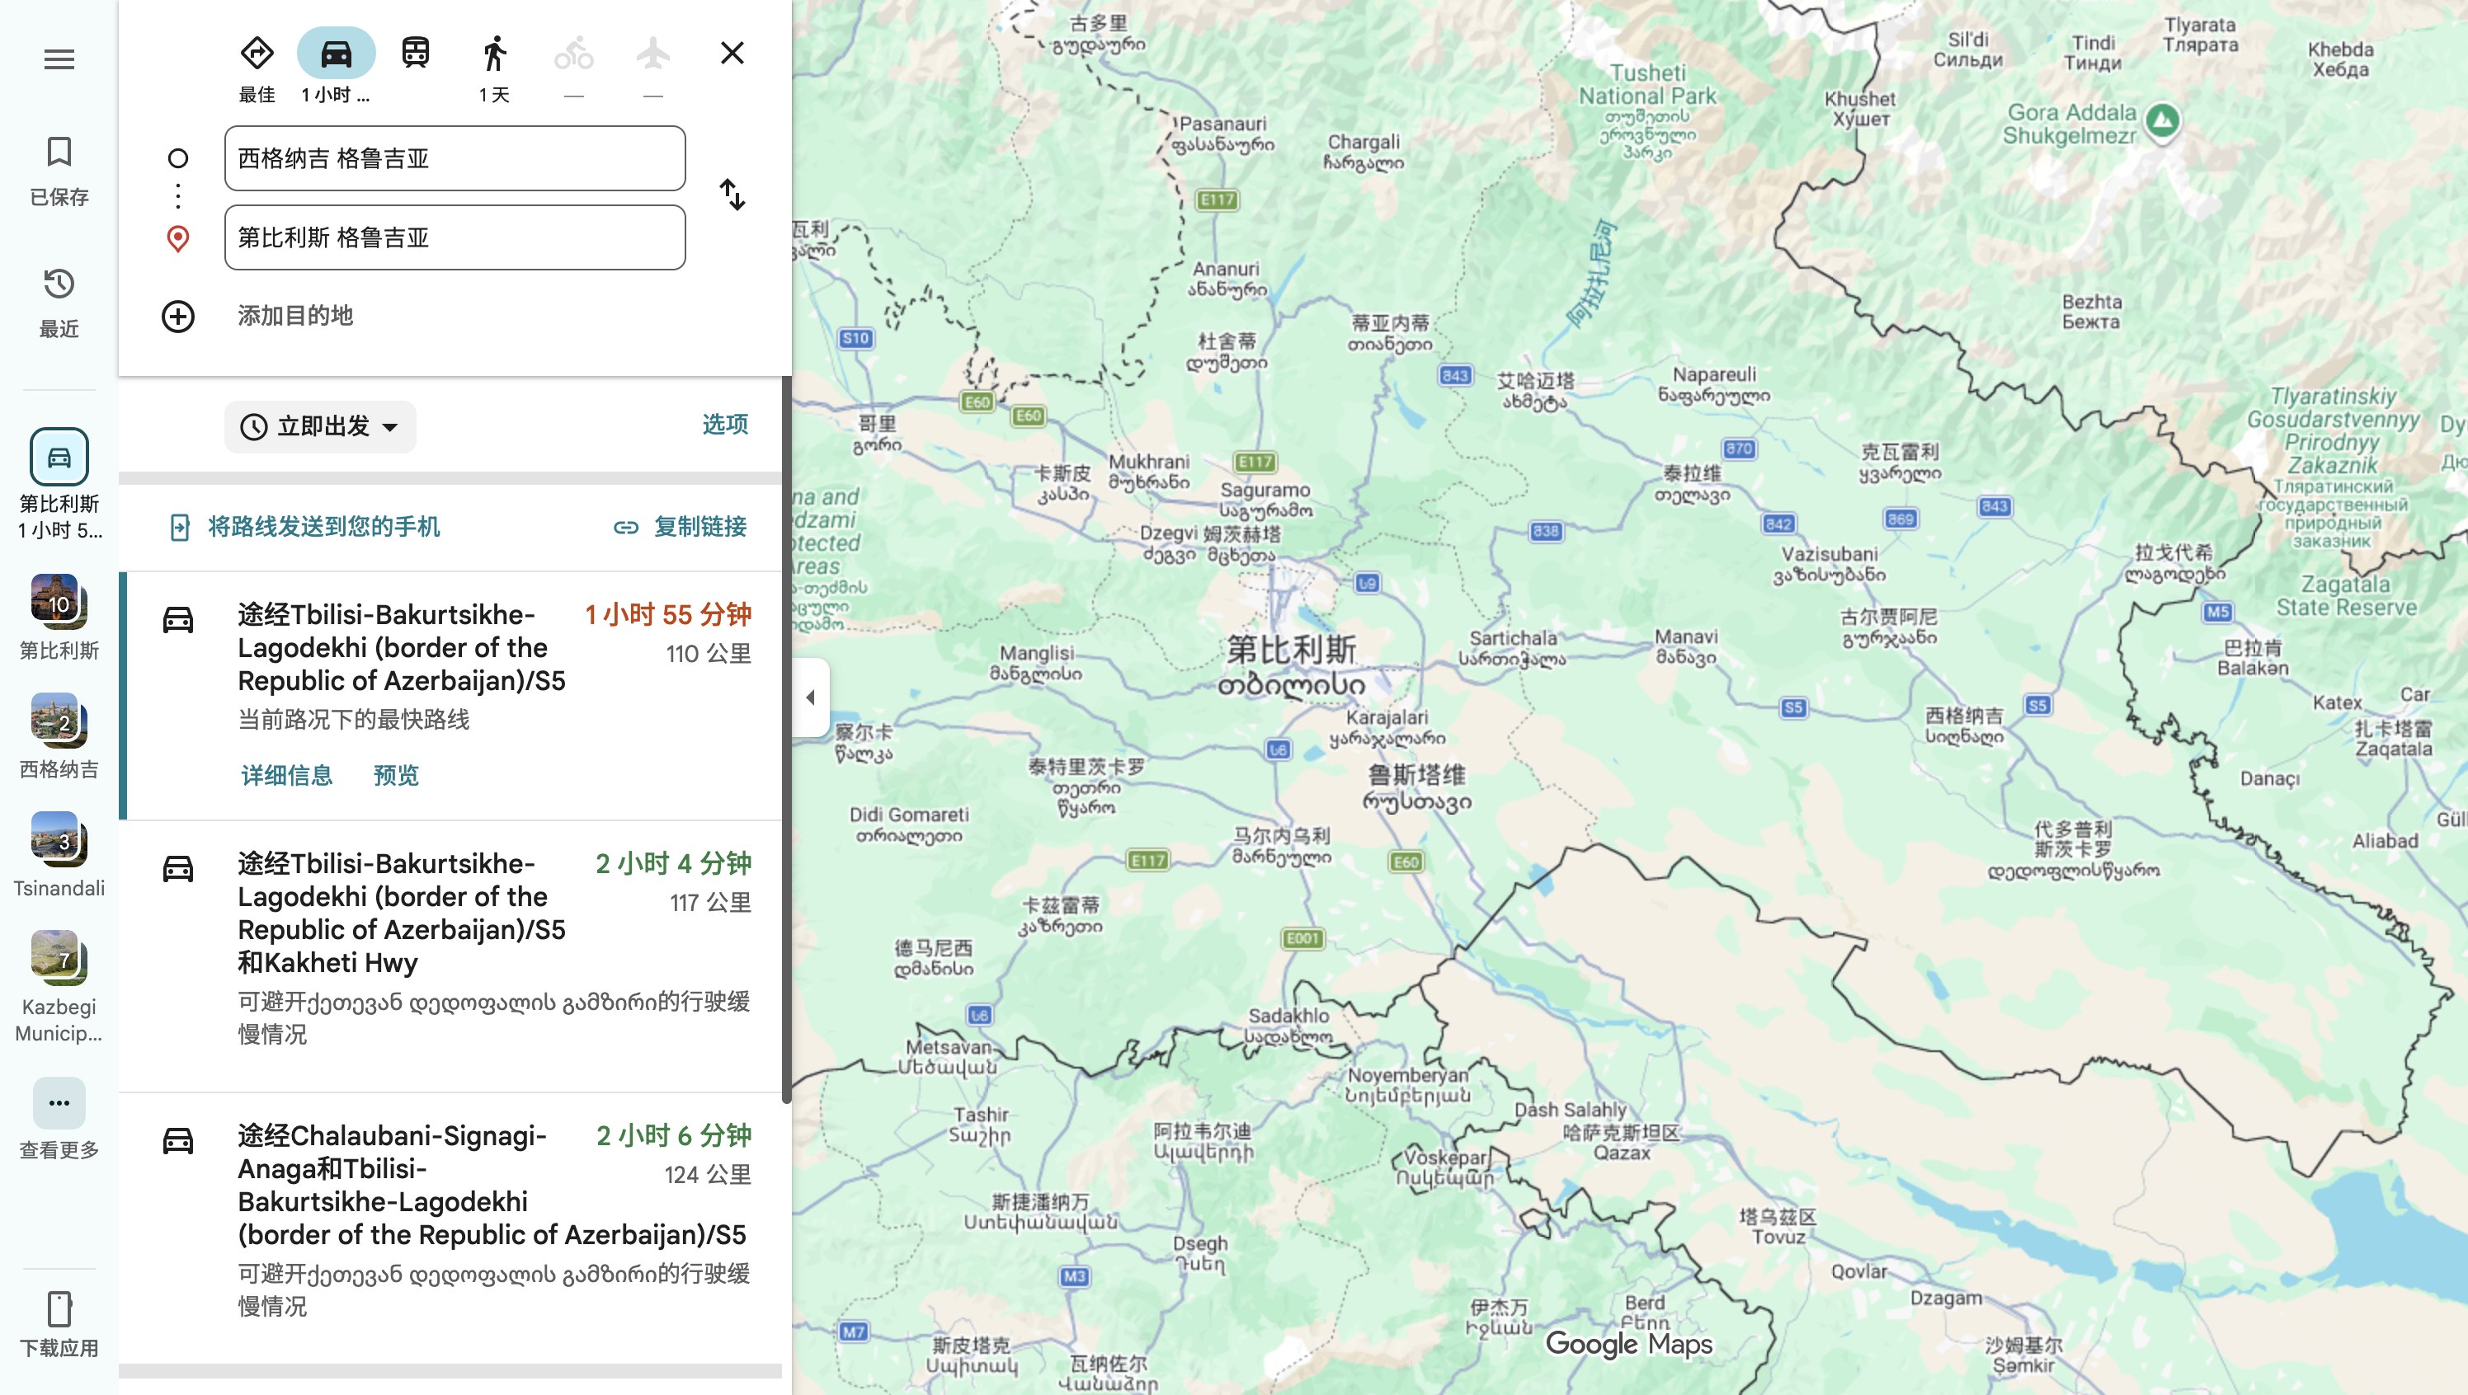
Task: Open the Tsinandali photo thumbnail
Action: [59, 839]
